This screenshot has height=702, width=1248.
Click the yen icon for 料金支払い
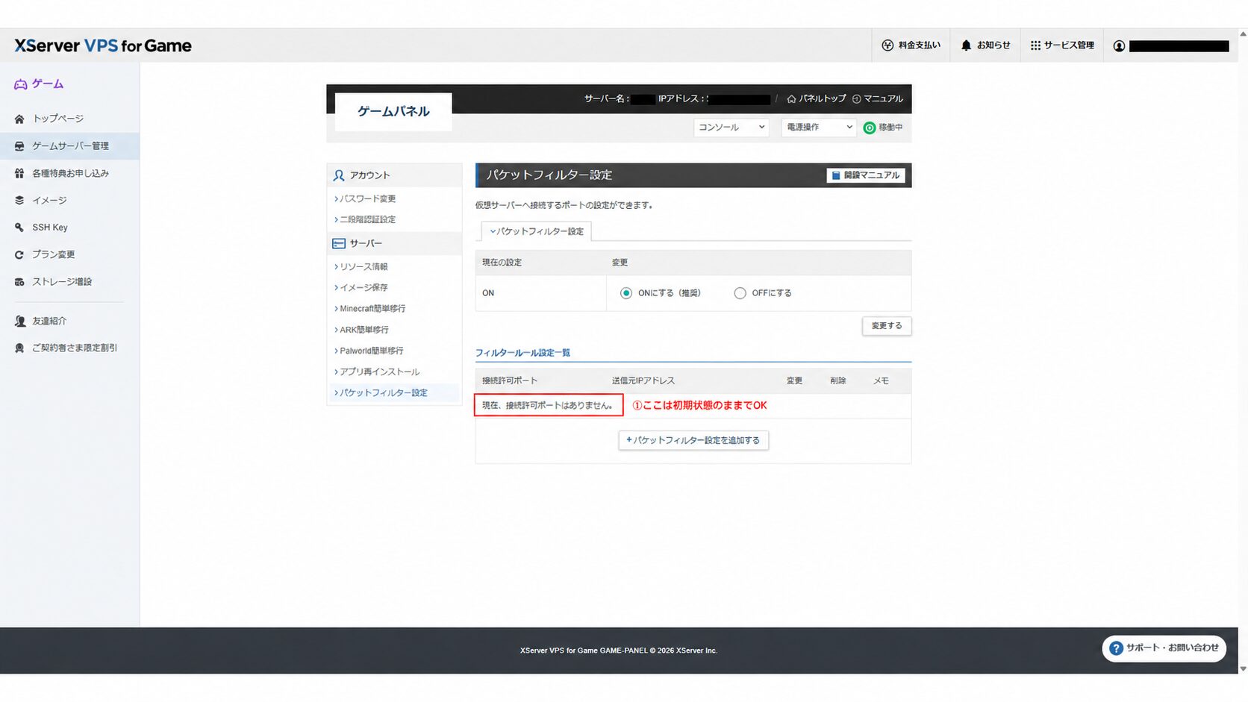887,46
